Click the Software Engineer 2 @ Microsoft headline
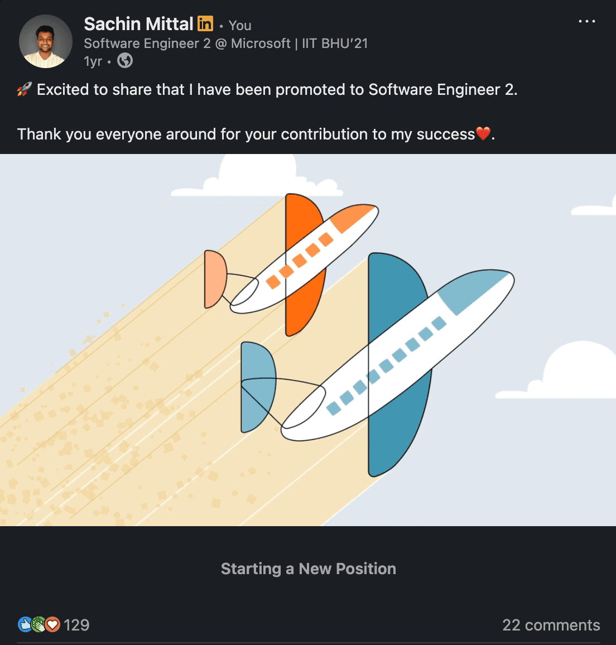The image size is (616, 645). tap(225, 44)
